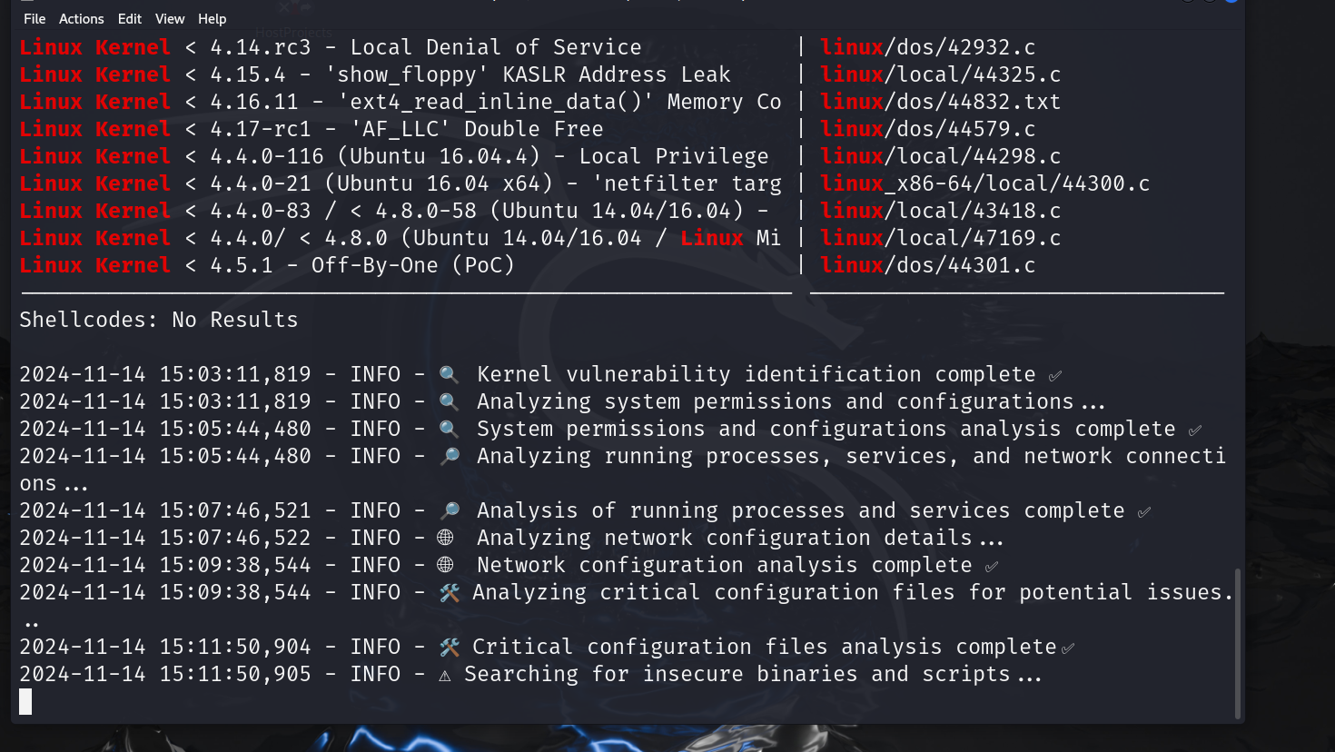
Task: Open the Actions menu
Action: click(82, 18)
